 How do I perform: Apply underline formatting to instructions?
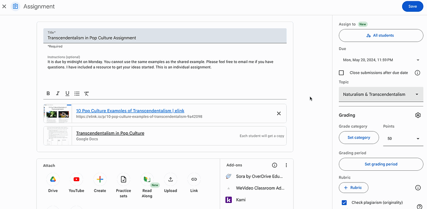67,93
